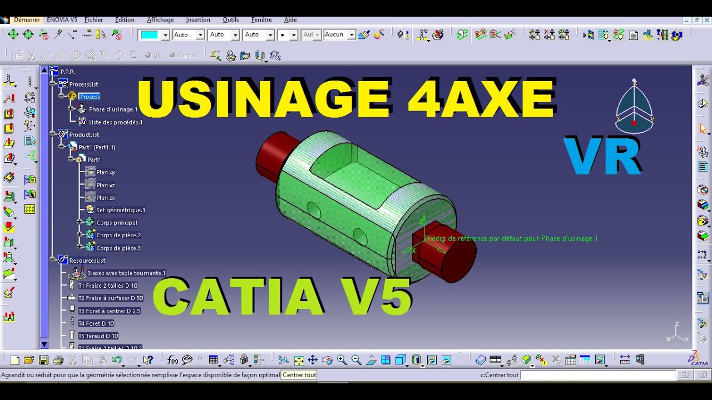Click the command input field in status bar
This screenshot has width=712, height=400.
click(x=599, y=375)
